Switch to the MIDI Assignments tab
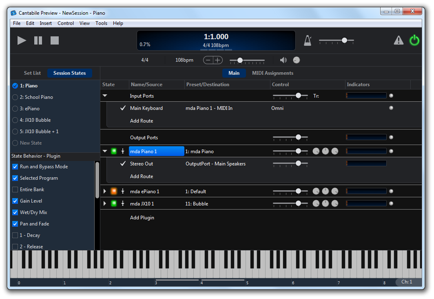The height and width of the screenshot is (299, 434). 272,73
